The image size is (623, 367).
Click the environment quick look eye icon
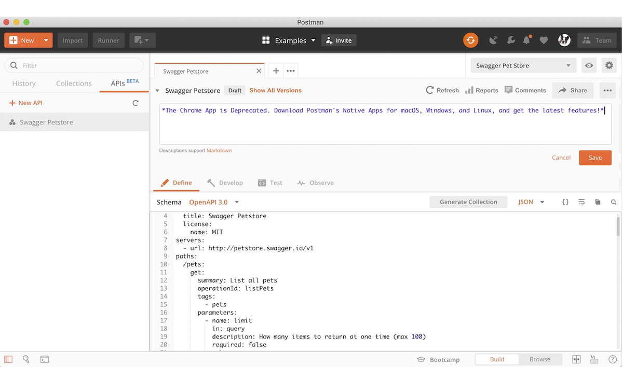(x=589, y=66)
